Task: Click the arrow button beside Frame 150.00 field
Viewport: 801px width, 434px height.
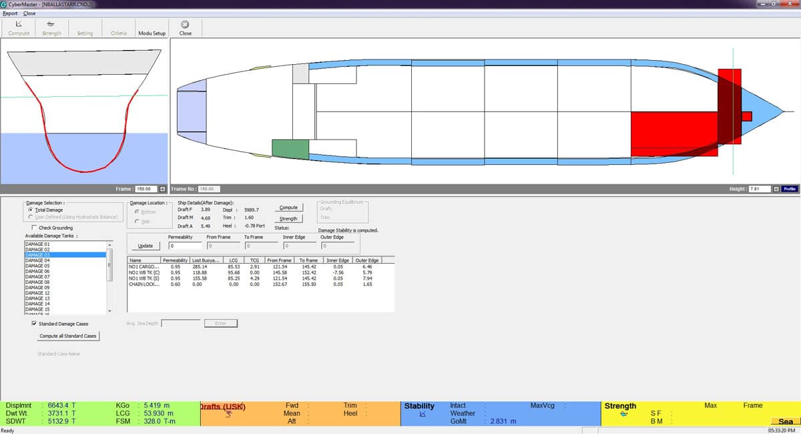Action: point(162,189)
